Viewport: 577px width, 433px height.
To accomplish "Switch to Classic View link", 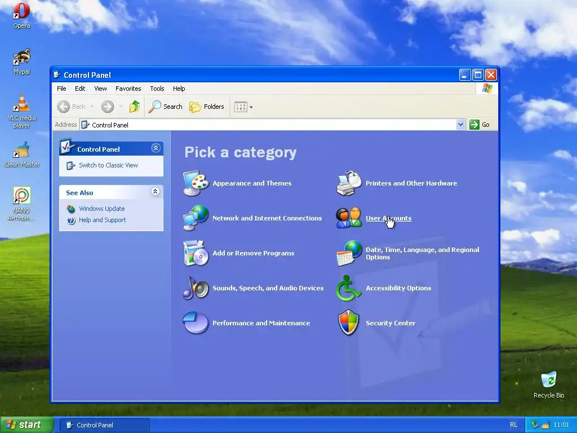I will 108,165.
